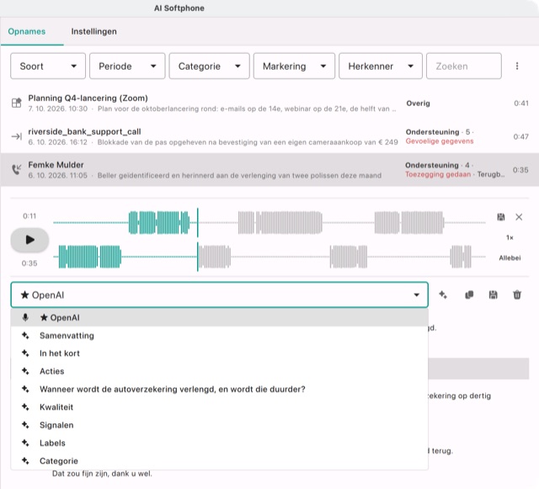Choose the ★ OpenAI option in the list
This screenshot has width=539, height=489.
[x=219, y=317]
